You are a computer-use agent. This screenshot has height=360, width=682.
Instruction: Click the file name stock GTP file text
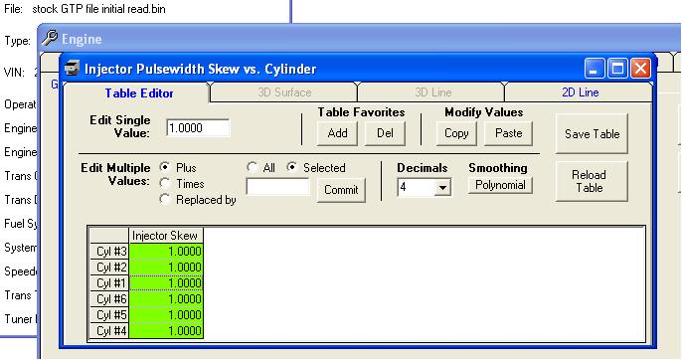point(99,9)
